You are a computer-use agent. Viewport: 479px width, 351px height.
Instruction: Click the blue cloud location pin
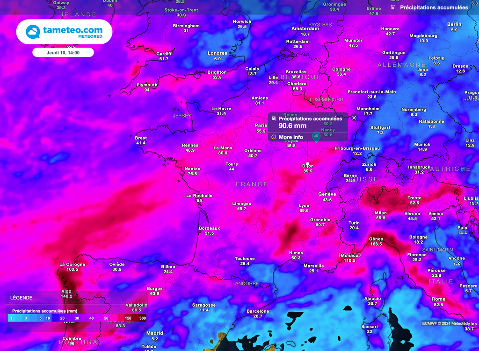click(316, 137)
